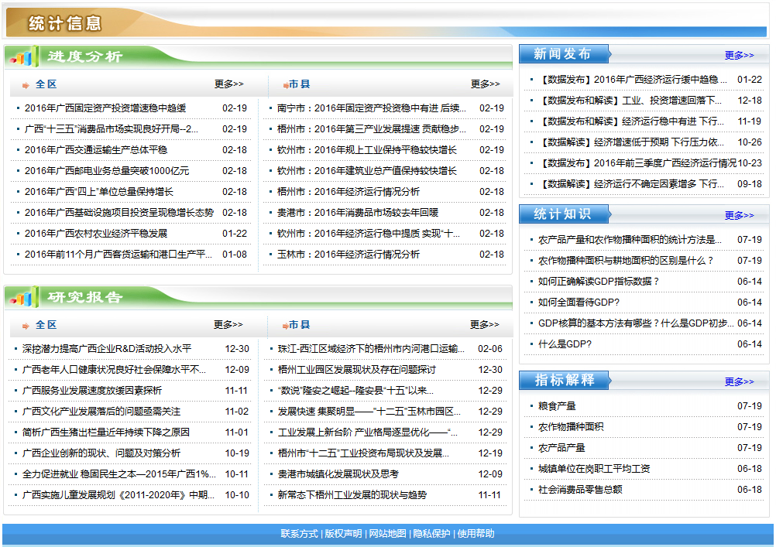Read 梧州市：2016年经济运行情况分析
Image resolution: width=776 pixels, height=547 pixels.
click(x=349, y=191)
